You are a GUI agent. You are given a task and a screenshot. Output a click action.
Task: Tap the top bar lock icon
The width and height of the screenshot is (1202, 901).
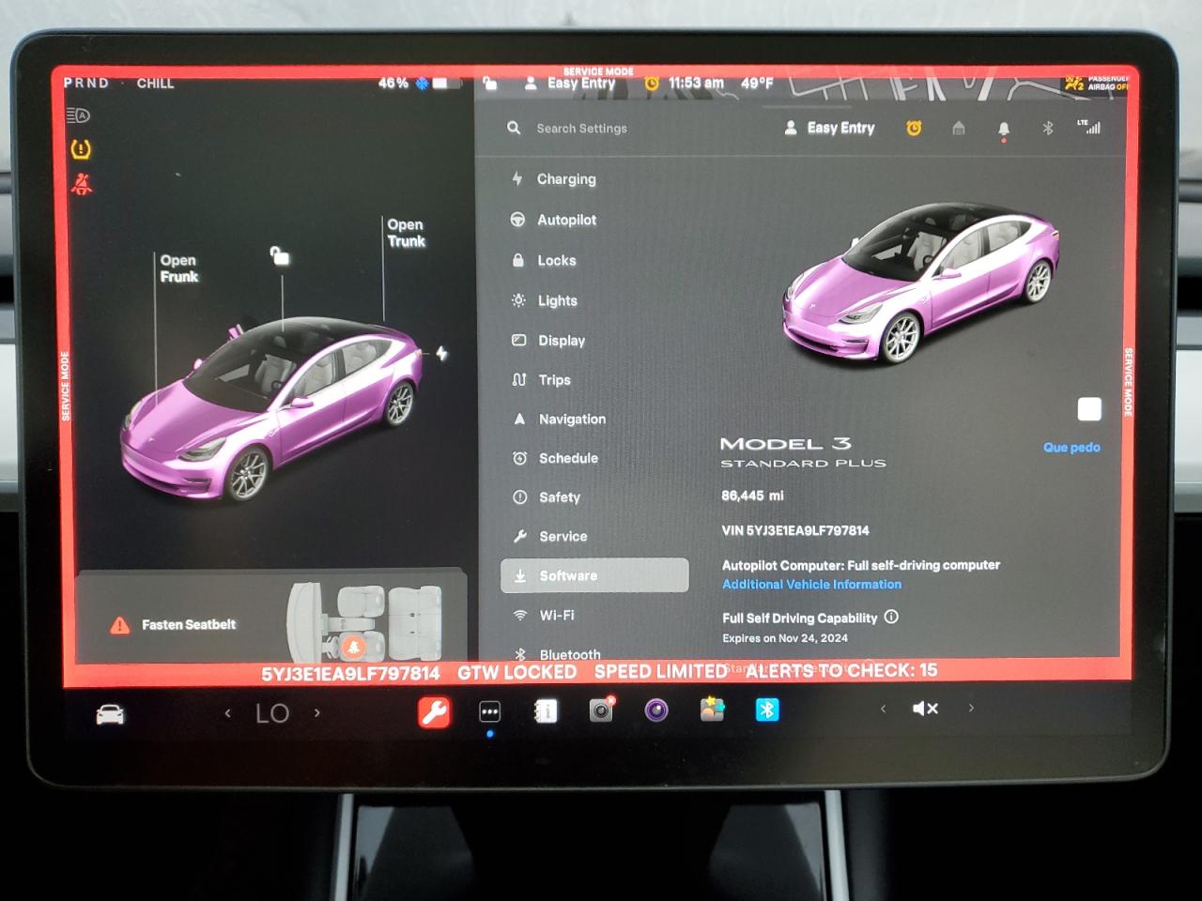point(489,84)
